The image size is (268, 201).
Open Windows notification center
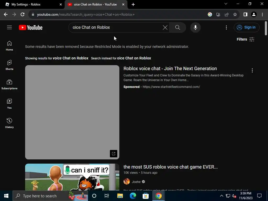pos(259,196)
